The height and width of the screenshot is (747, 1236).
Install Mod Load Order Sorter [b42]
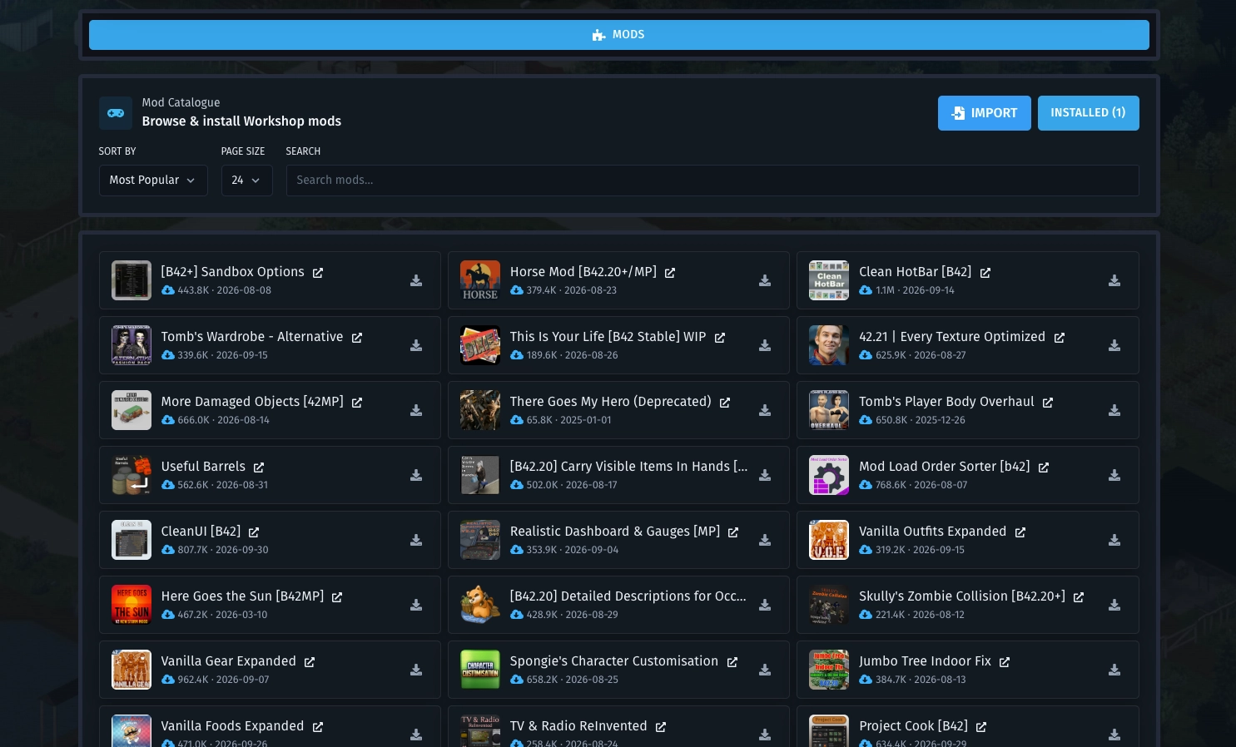point(1114,476)
